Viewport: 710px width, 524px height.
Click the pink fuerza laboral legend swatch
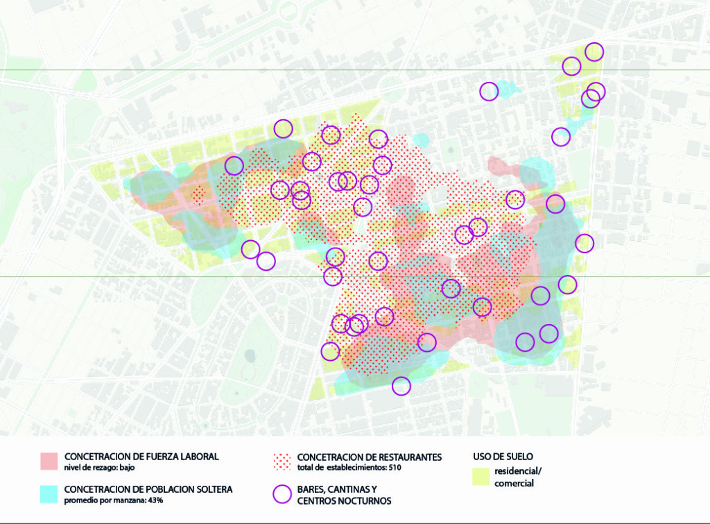(49, 461)
